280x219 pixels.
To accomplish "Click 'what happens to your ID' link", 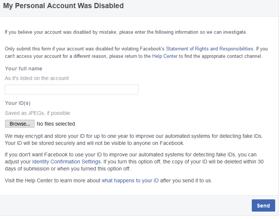I will click(x=130, y=180).
